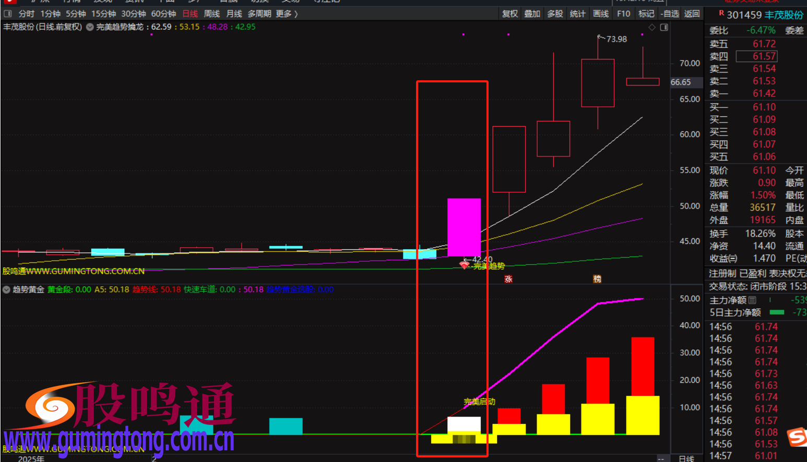Select the 60分钟 period tab

click(x=163, y=14)
